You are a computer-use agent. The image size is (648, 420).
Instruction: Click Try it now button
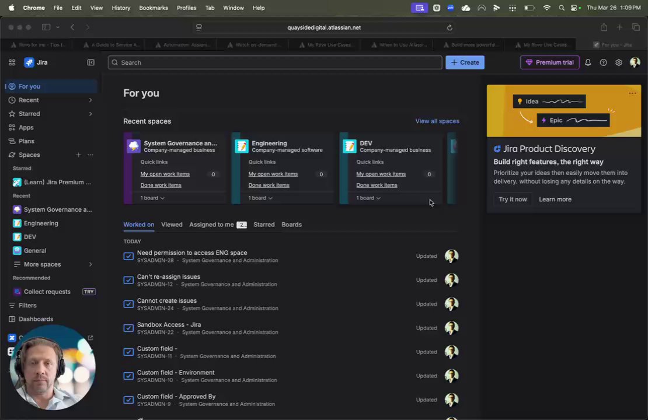point(513,199)
